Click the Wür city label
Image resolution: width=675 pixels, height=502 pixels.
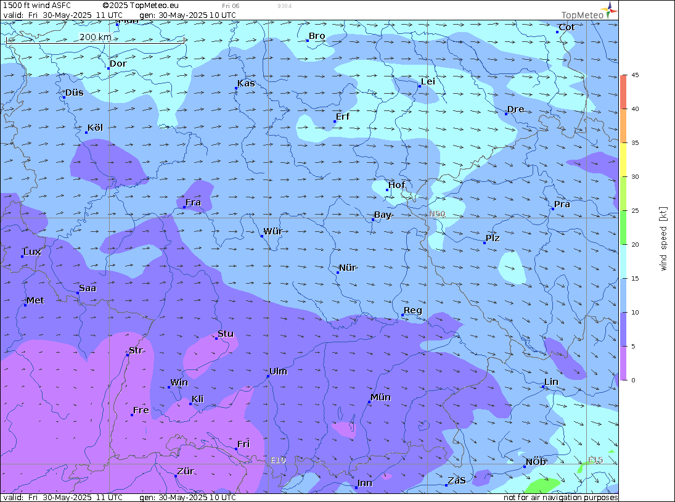click(x=273, y=231)
